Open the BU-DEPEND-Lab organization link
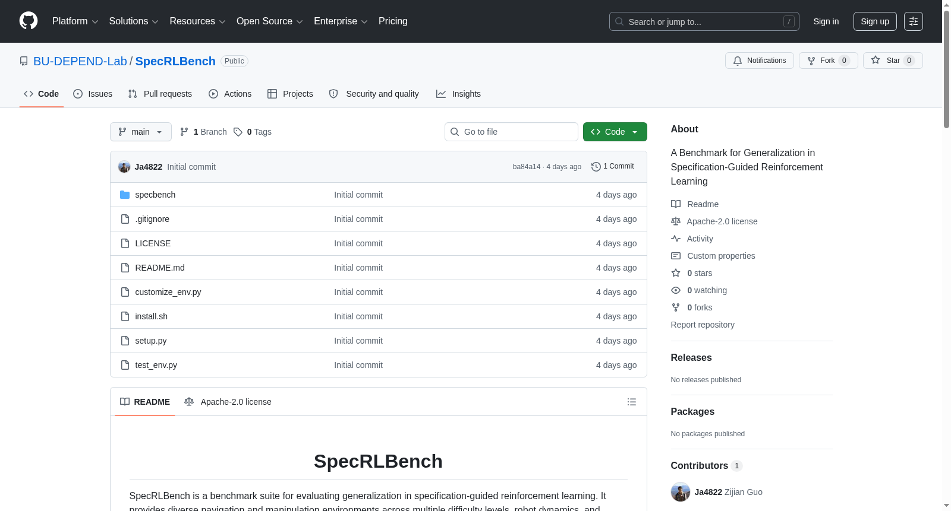Image resolution: width=951 pixels, height=511 pixels. (x=80, y=61)
